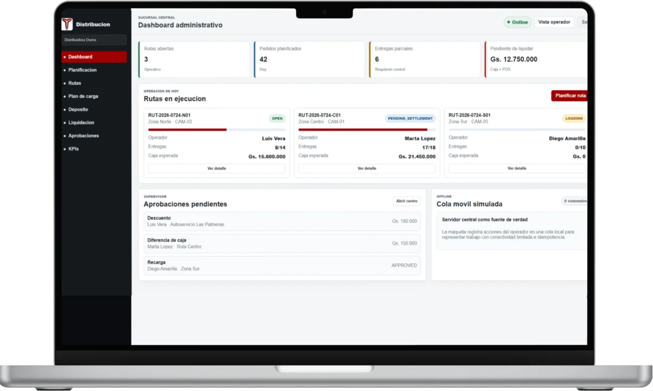Open the Pendiente de liquidar card

click(x=536, y=59)
